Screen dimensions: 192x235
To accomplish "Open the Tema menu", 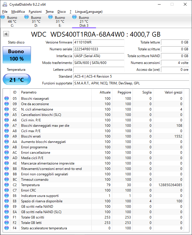I will [50, 12].
